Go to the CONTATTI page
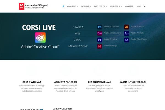165x110 pixels. (x=129, y=6)
